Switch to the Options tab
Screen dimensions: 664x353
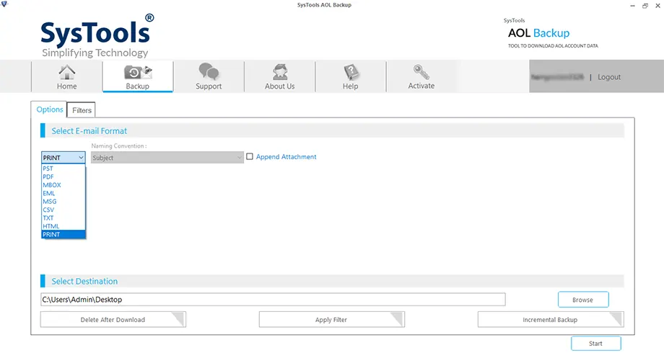coord(50,110)
